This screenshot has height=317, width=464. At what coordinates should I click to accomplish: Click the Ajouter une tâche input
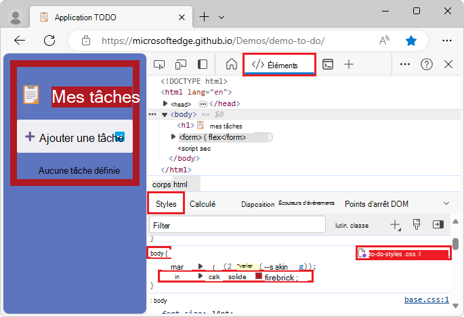75,137
